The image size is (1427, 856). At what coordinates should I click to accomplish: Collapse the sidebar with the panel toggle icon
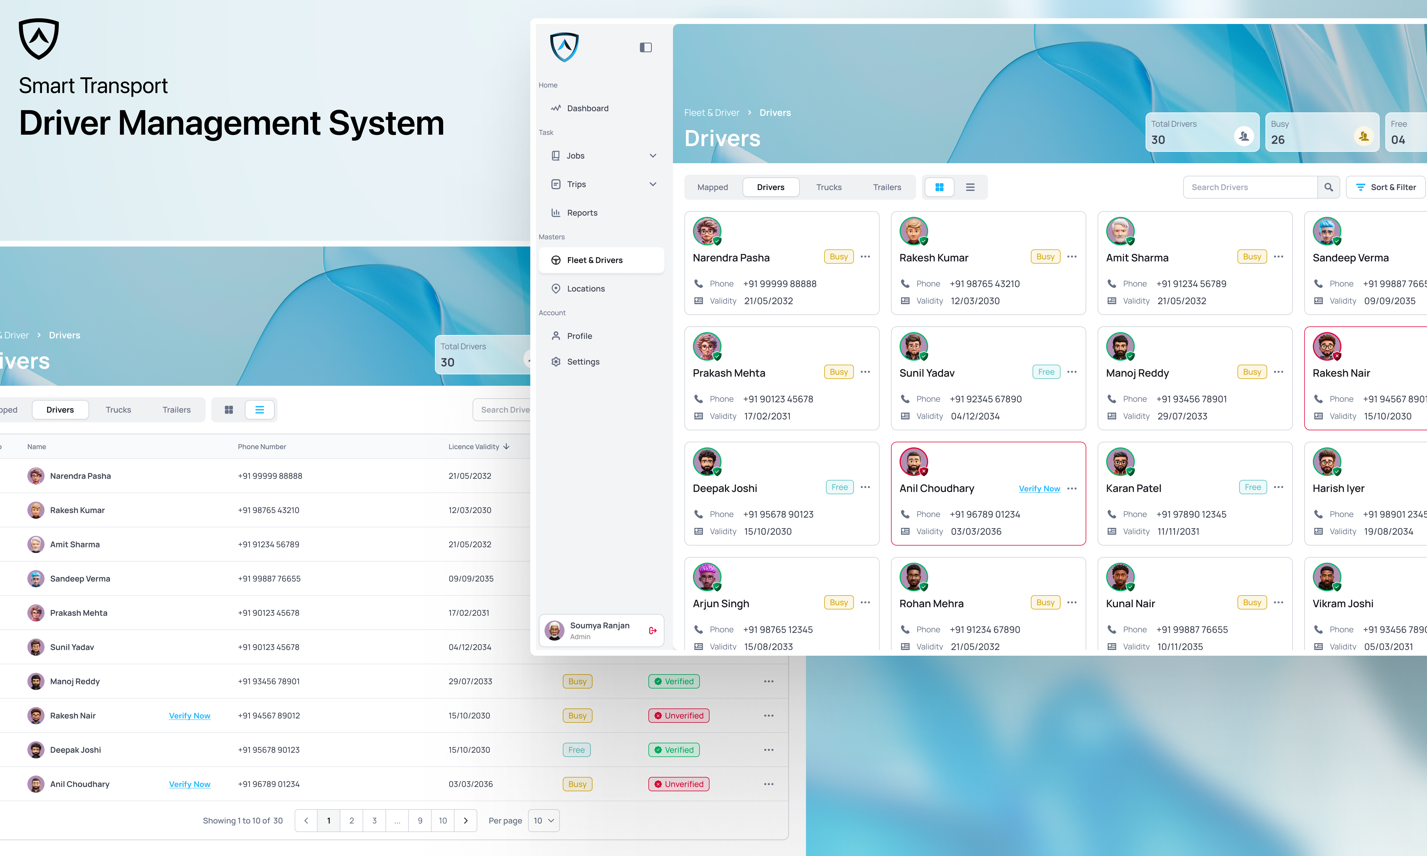click(646, 47)
